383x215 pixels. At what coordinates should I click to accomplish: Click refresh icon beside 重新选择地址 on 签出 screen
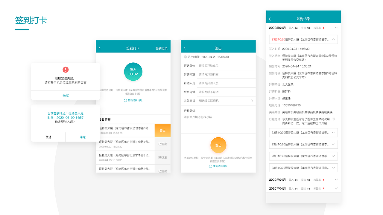[211, 166]
